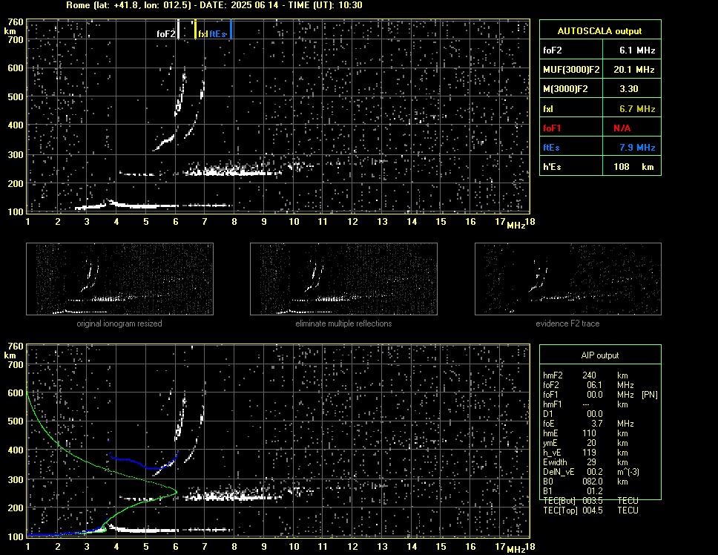The width and height of the screenshot is (718, 555).
Task: Select the ymE 20 km row
Action: pyautogui.click(x=585, y=443)
